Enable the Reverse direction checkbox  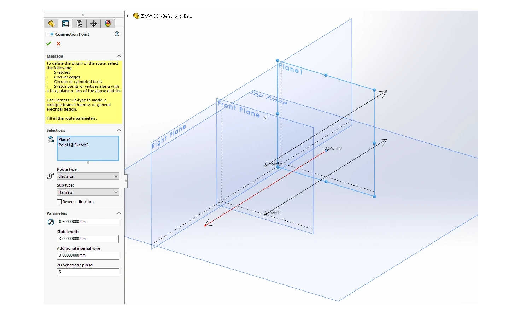pyautogui.click(x=59, y=202)
